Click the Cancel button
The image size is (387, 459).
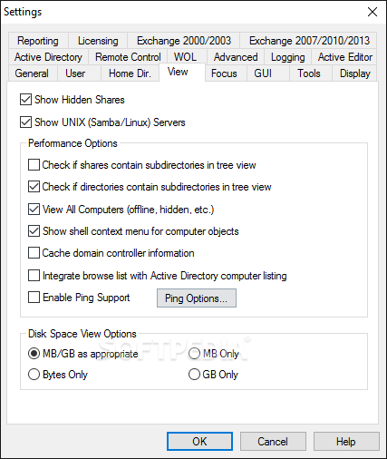273,442
